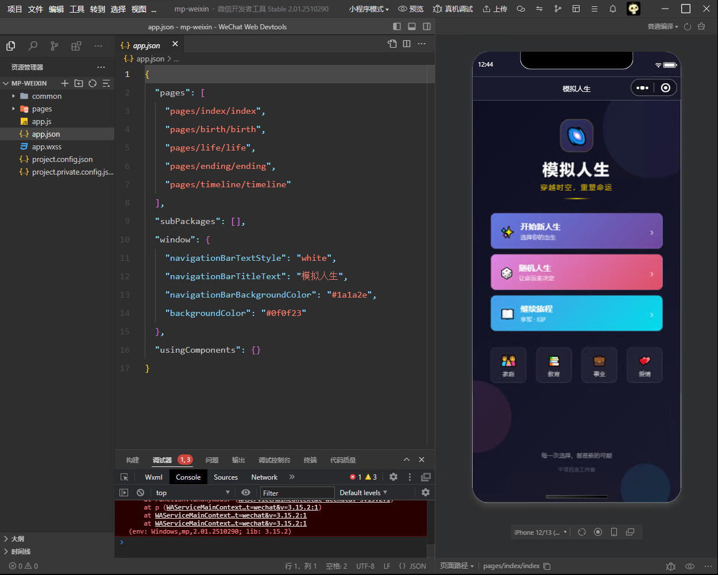
Task: Click the refresh explorer icon
Action: (x=92, y=83)
